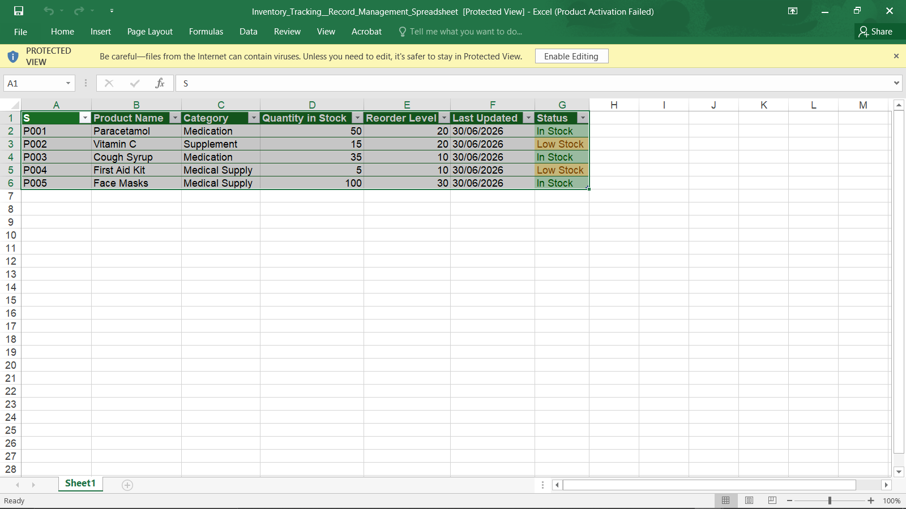Click the Tell me search box

460,32
